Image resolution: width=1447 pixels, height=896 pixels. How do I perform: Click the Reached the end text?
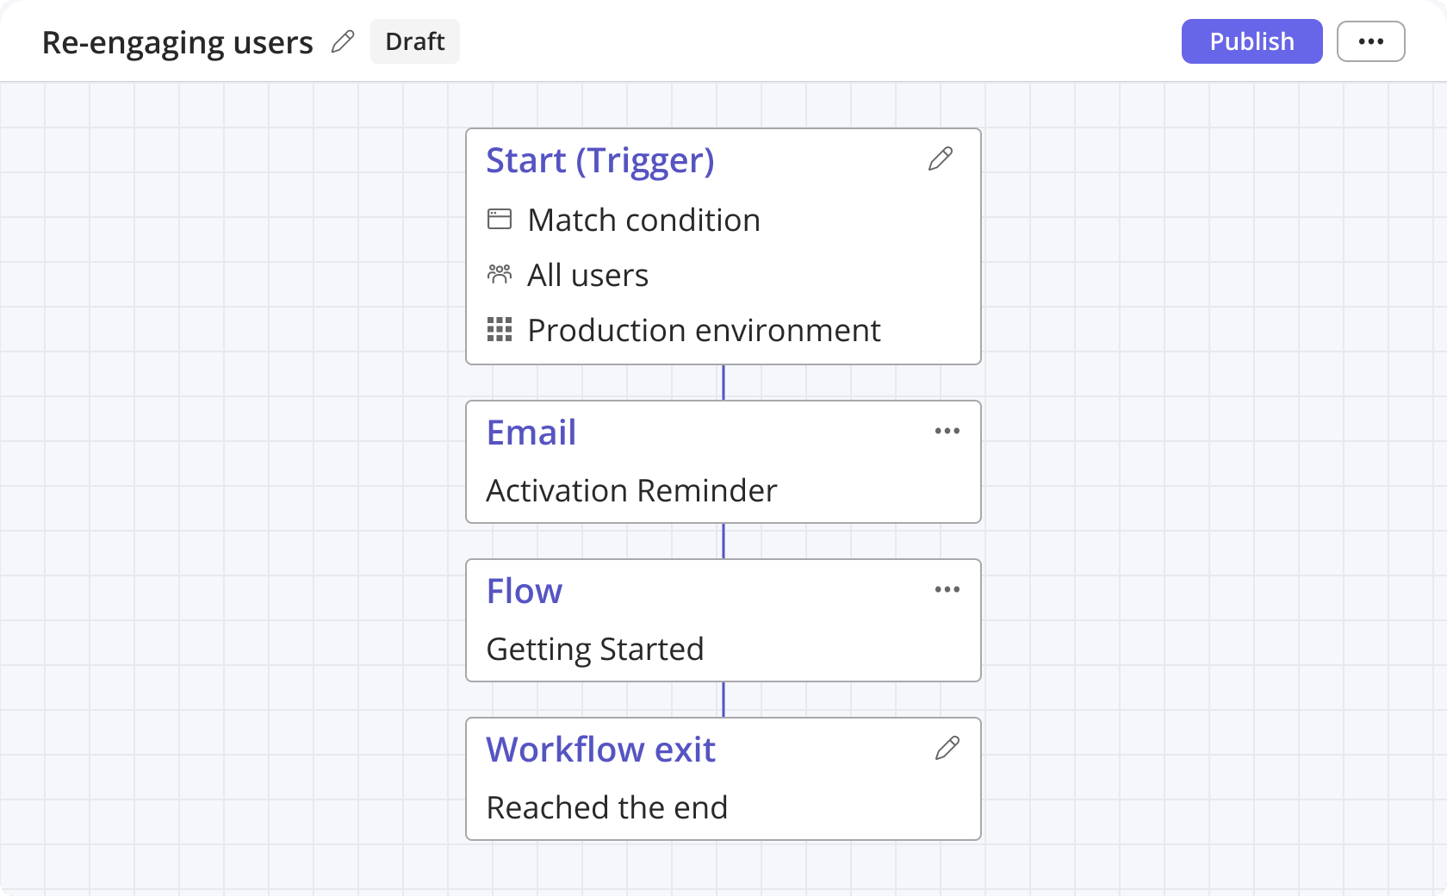[606, 807]
